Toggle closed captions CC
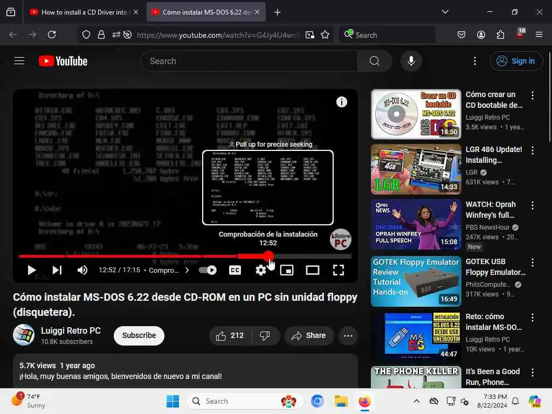This screenshot has height=414, width=552. point(235,270)
